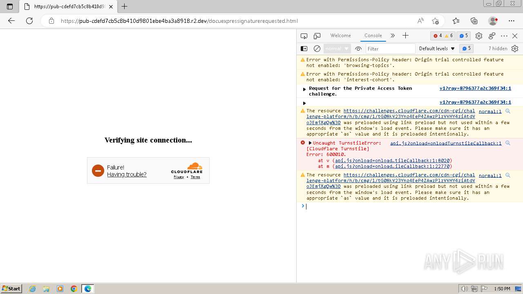Viewport: 523px width, 294px height.
Task: View site information lock icon
Action: (51, 21)
